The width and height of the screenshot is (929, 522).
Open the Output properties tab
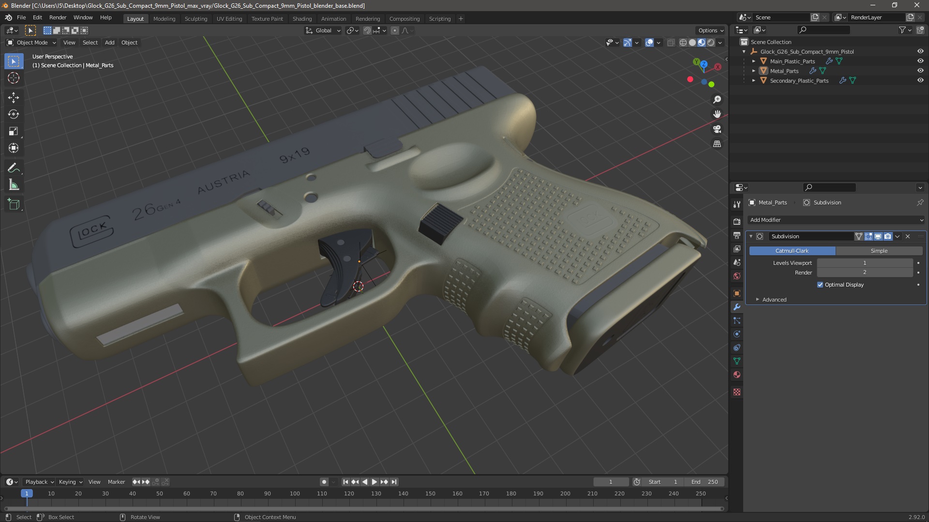tap(737, 235)
